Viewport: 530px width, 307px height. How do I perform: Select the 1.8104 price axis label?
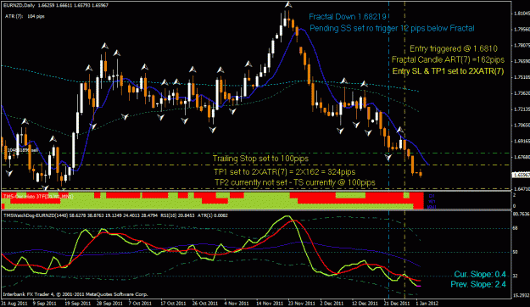pyautogui.click(x=522, y=14)
